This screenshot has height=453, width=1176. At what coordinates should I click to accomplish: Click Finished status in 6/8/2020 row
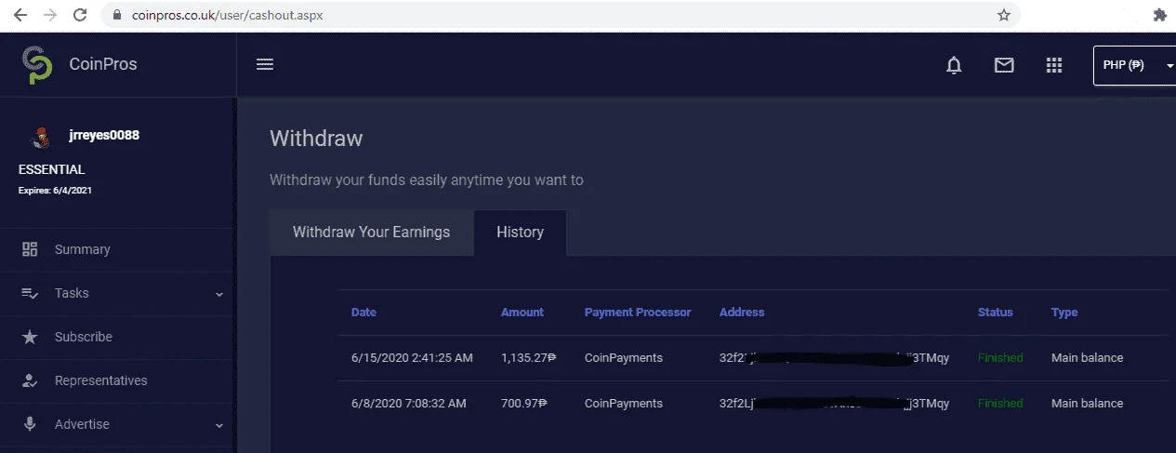coord(1000,404)
